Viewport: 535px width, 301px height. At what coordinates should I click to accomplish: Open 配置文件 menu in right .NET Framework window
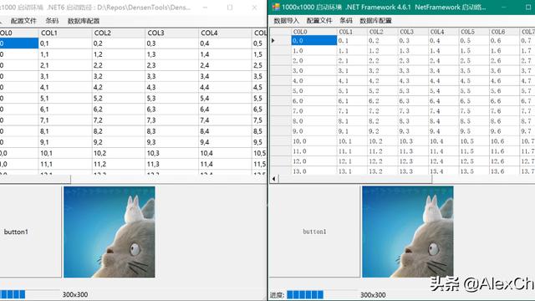point(319,21)
